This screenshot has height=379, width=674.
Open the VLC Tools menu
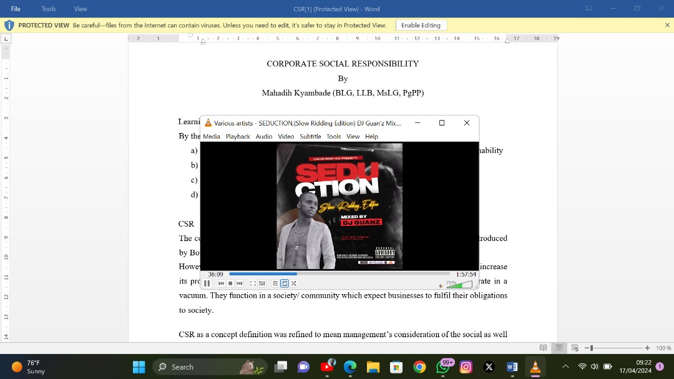click(x=333, y=136)
